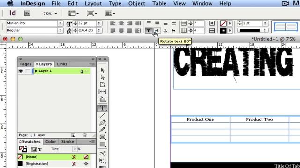Screen dimensions: 300x168
Task: Click the Align bottom cell icon
Action: pyautogui.click(x=165, y=23)
